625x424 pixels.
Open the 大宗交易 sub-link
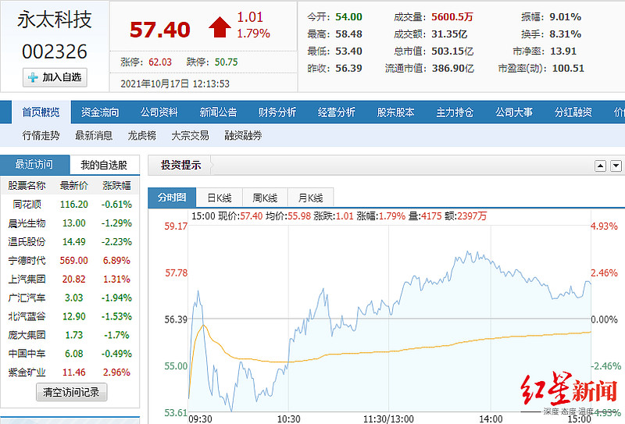190,136
